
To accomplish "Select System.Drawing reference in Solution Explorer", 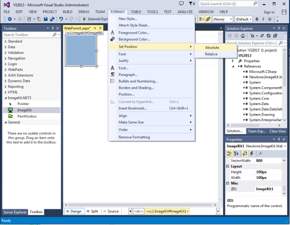I will click(x=262, y=114).
